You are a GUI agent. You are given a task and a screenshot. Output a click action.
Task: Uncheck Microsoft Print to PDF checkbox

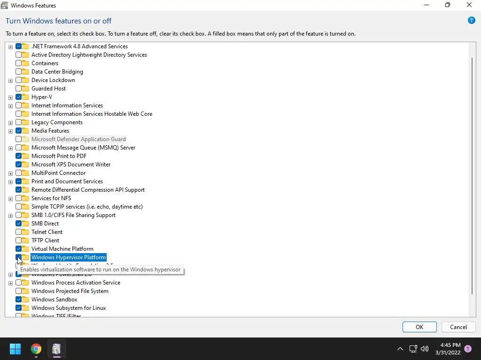pos(18,156)
